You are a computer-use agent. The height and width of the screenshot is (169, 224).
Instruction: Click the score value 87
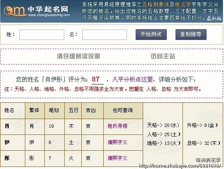96,79
